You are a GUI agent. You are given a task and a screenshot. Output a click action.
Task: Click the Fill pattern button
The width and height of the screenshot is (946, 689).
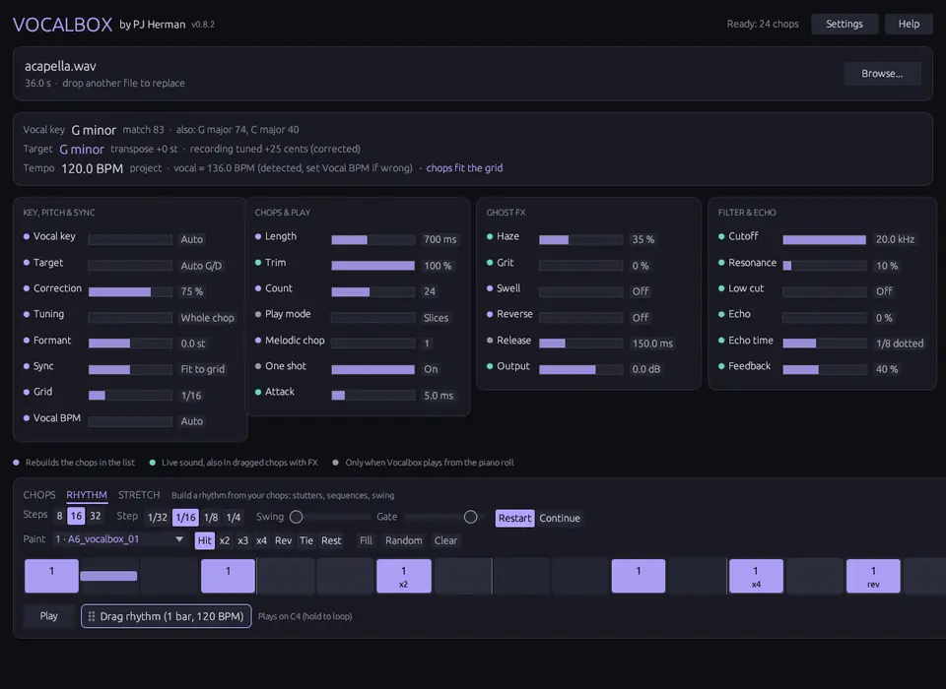click(366, 540)
